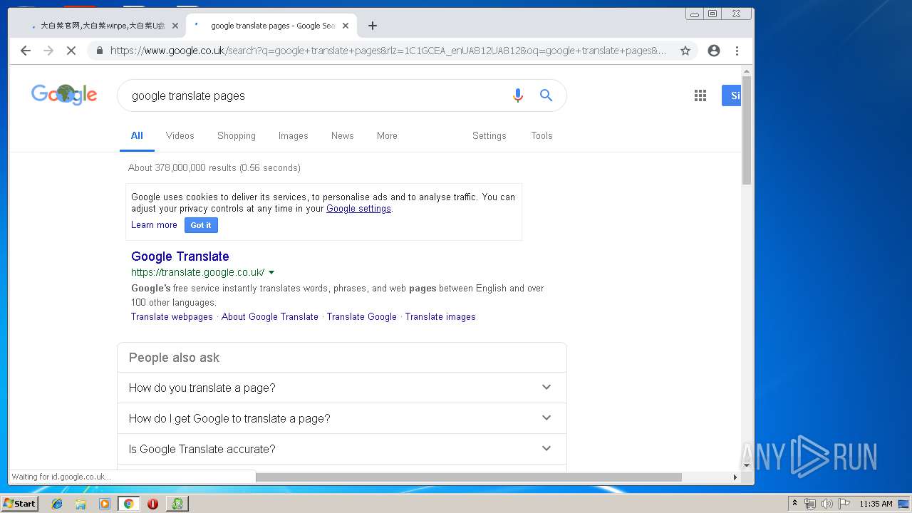
Task: Click the Got it cookie button
Action: pos(201,225)
